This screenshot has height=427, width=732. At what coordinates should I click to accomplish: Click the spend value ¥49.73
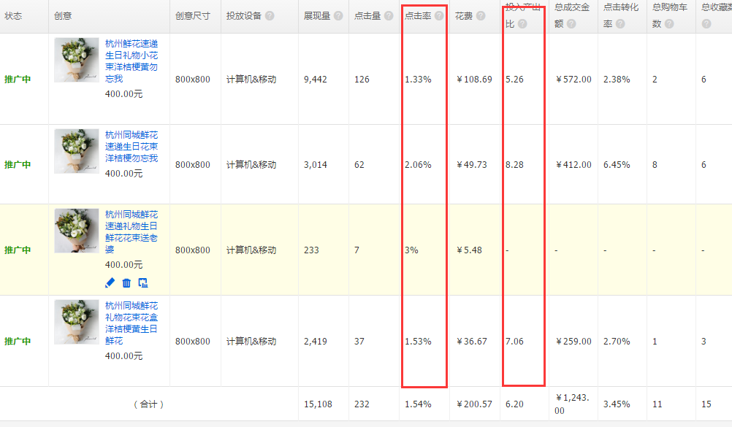pos(471,165)
